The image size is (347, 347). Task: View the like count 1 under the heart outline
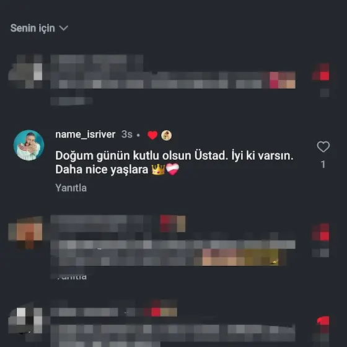[323, 164]
